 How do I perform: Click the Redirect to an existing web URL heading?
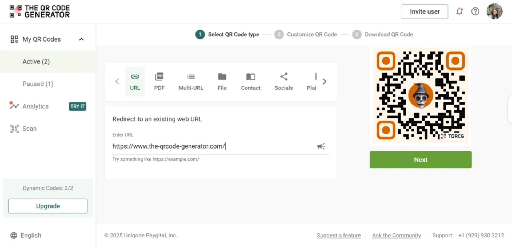[157, 119]
